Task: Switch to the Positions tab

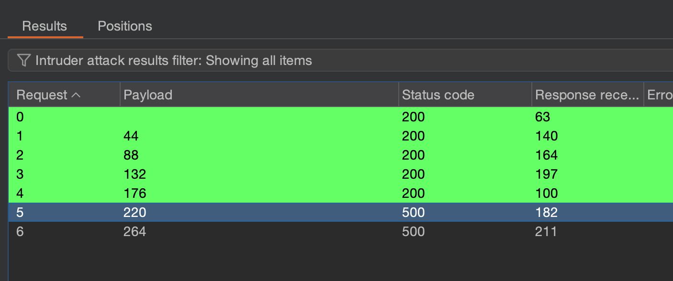Action: click(124, 26)
